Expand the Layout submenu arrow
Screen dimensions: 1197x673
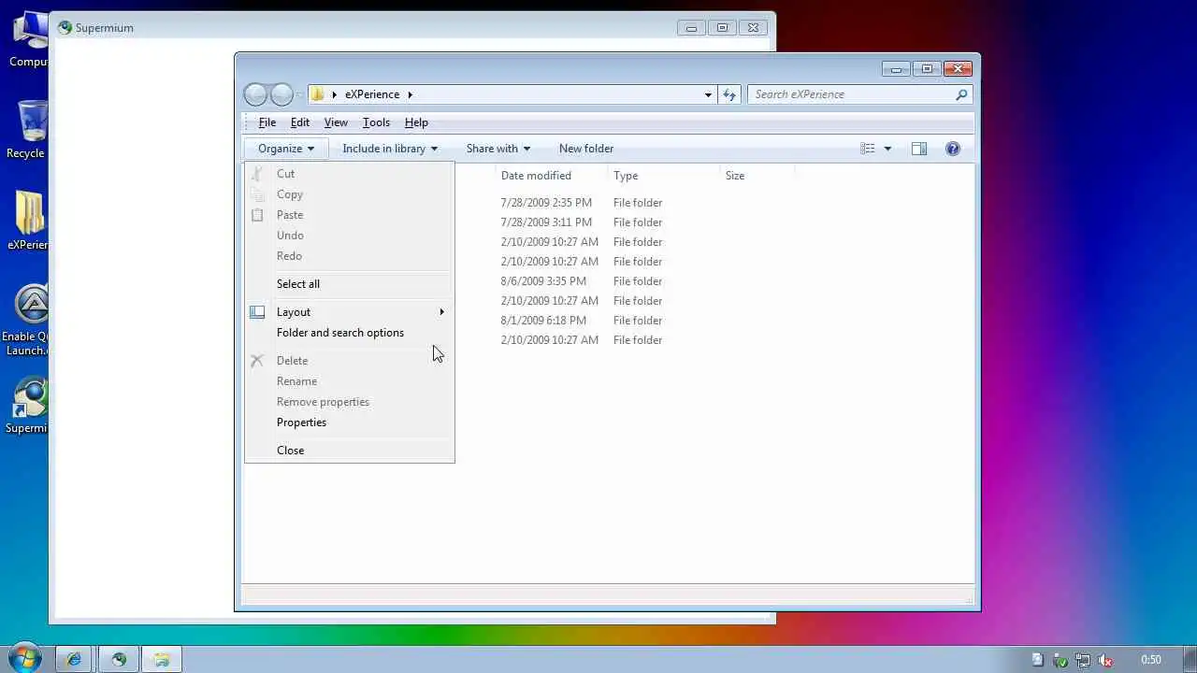point(441,312)
